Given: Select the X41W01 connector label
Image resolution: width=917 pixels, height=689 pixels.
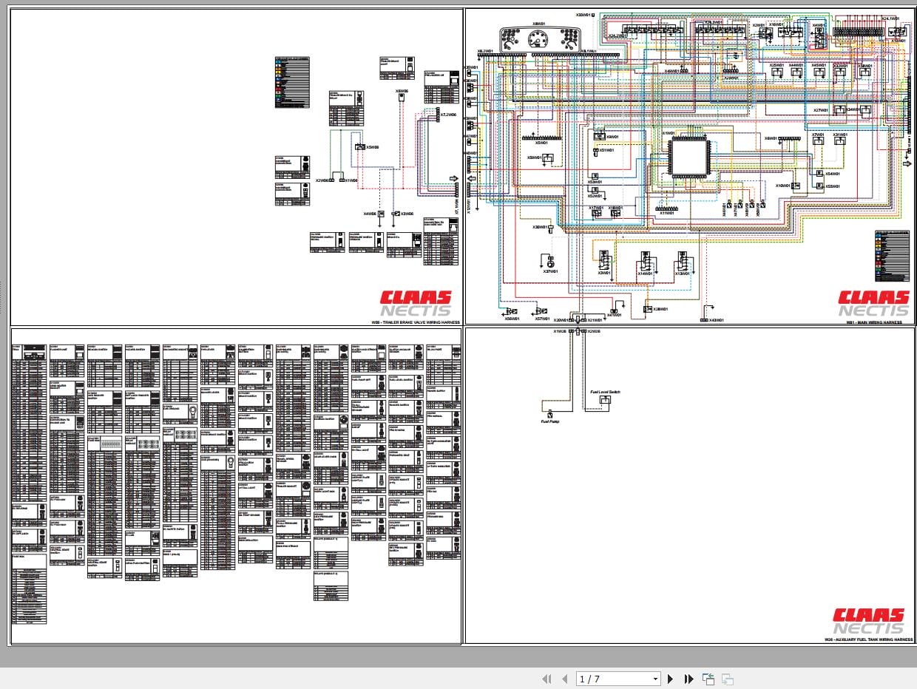Looking at the screenshot, I should (x=614, y=315).
